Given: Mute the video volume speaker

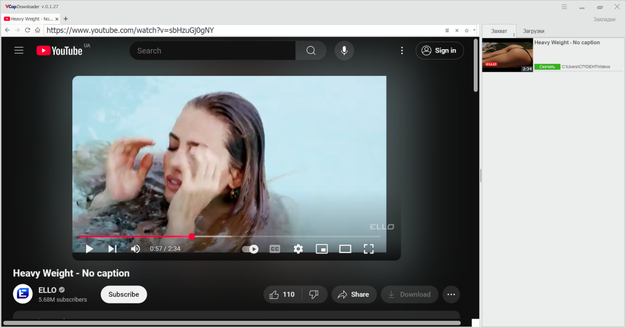Looking at the screenshot, I should (135, 249).
